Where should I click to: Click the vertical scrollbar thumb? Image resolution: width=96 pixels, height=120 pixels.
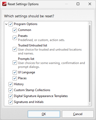tap(90, 63)
